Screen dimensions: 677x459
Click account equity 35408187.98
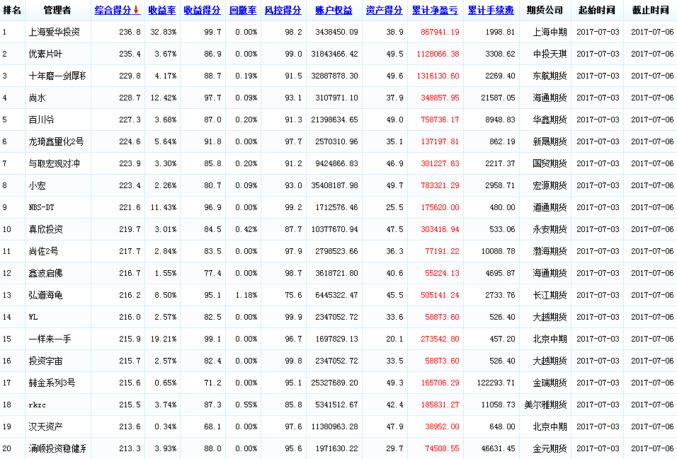click(x=335, y=185)
